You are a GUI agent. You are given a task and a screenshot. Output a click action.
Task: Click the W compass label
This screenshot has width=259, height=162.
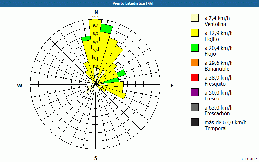click(x=20, y=86)
